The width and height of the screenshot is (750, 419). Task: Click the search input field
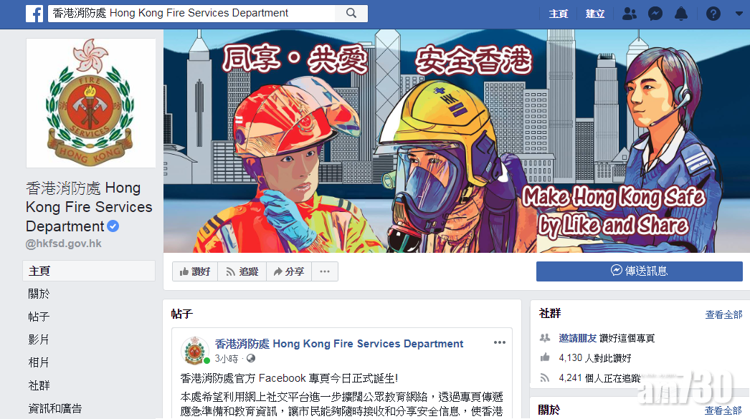[196, 14]
